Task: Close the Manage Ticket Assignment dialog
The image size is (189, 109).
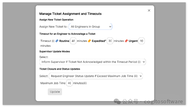Action: coord(149,10)
